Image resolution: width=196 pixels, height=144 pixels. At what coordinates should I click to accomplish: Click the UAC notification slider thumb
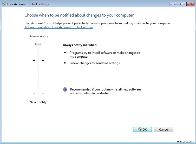point(38,44)
